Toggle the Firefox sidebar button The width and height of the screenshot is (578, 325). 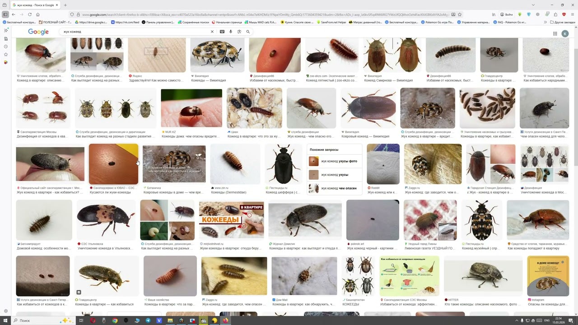(5, 14)
